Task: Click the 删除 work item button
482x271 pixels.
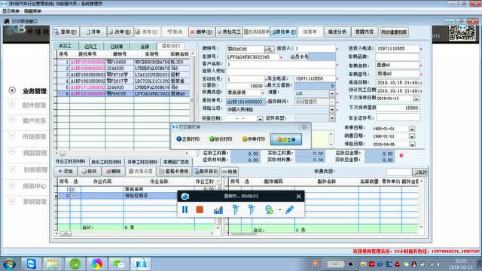Action: [113, 172]
